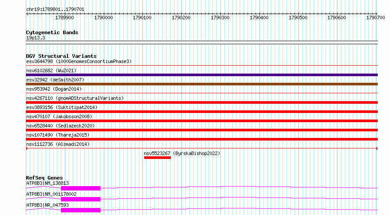
Task: Click ruler position 1789900
Action: pos(64,18)
